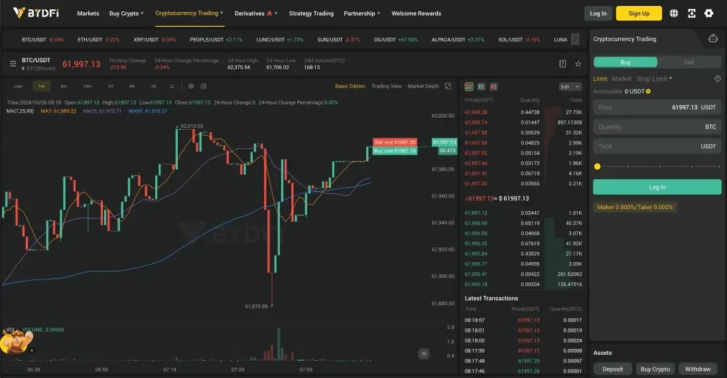This screenshot has width=727, height=378.
Task: Open the settings gear icon
Action: coord(709,13)
